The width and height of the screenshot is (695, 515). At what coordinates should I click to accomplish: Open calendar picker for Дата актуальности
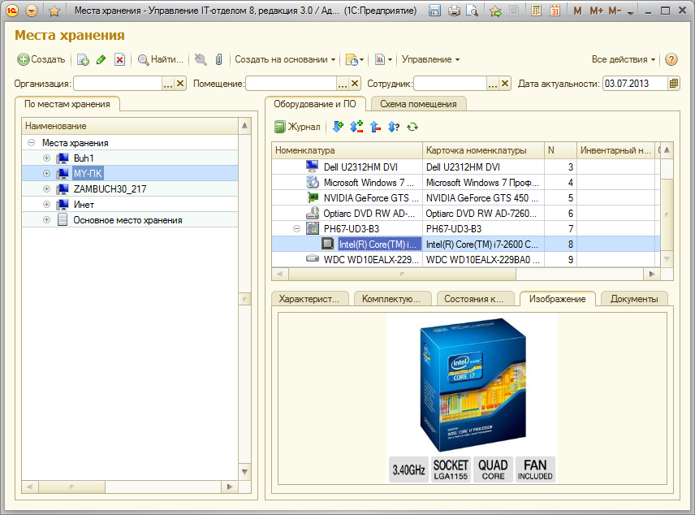[x=674, y=83]
